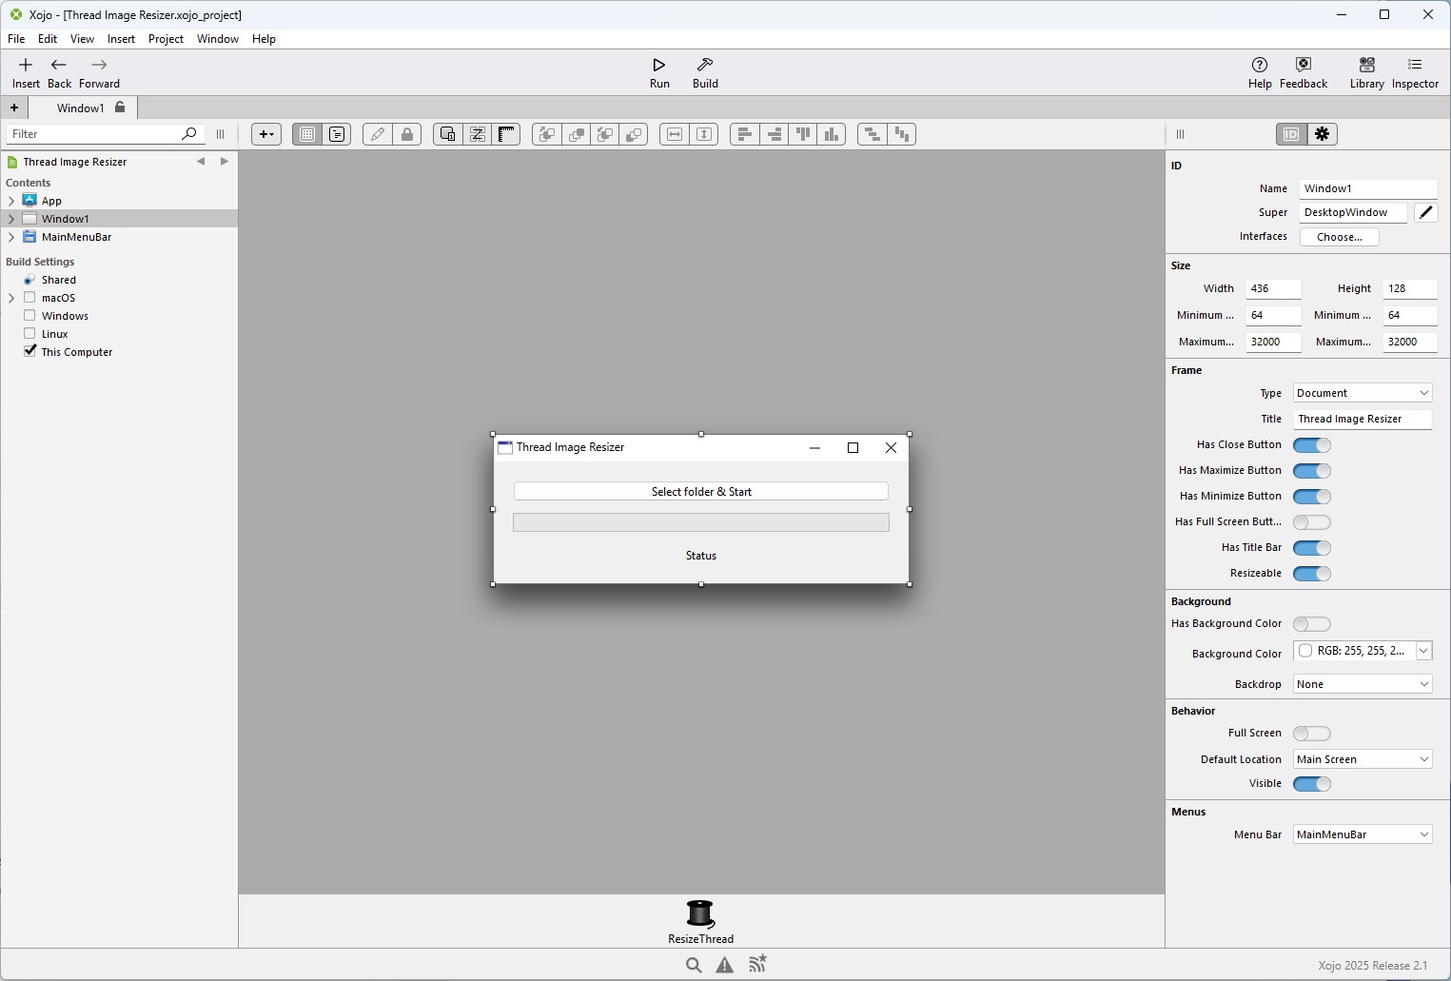Open the Default Location dropdown
Screen dimensions: 1451x981
(1363, 759)
